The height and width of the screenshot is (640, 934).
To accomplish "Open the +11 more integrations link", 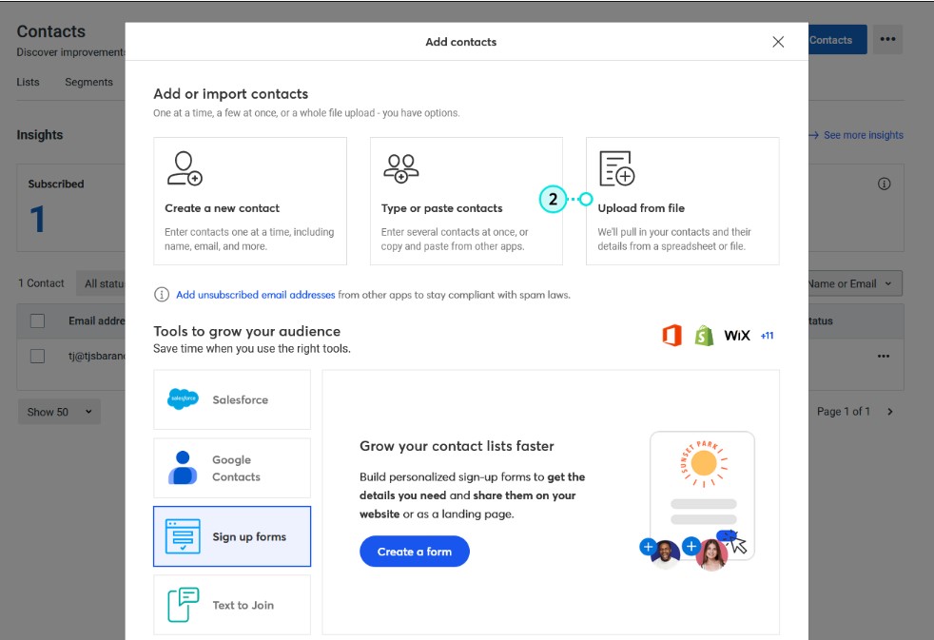I will 768,336.
